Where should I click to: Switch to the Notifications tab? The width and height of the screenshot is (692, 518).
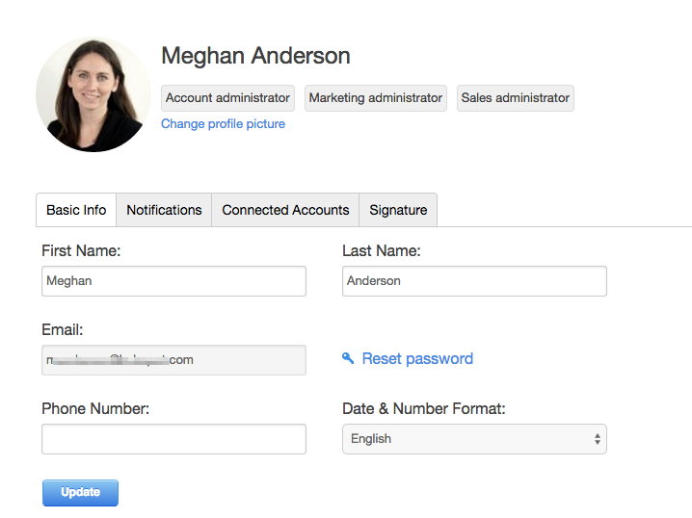(164, 210)
